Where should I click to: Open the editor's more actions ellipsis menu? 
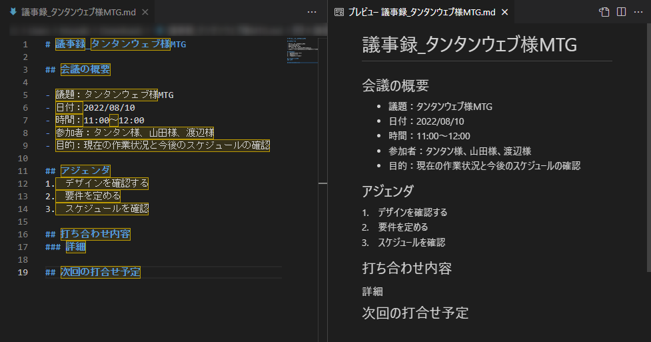coord(312,12)
